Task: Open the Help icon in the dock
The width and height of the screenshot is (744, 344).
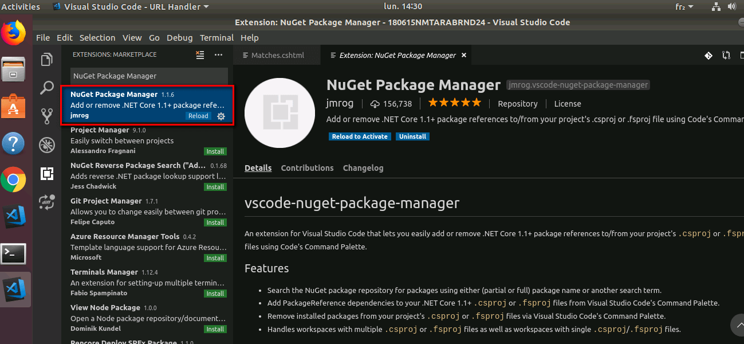Action: coord(13,143)
